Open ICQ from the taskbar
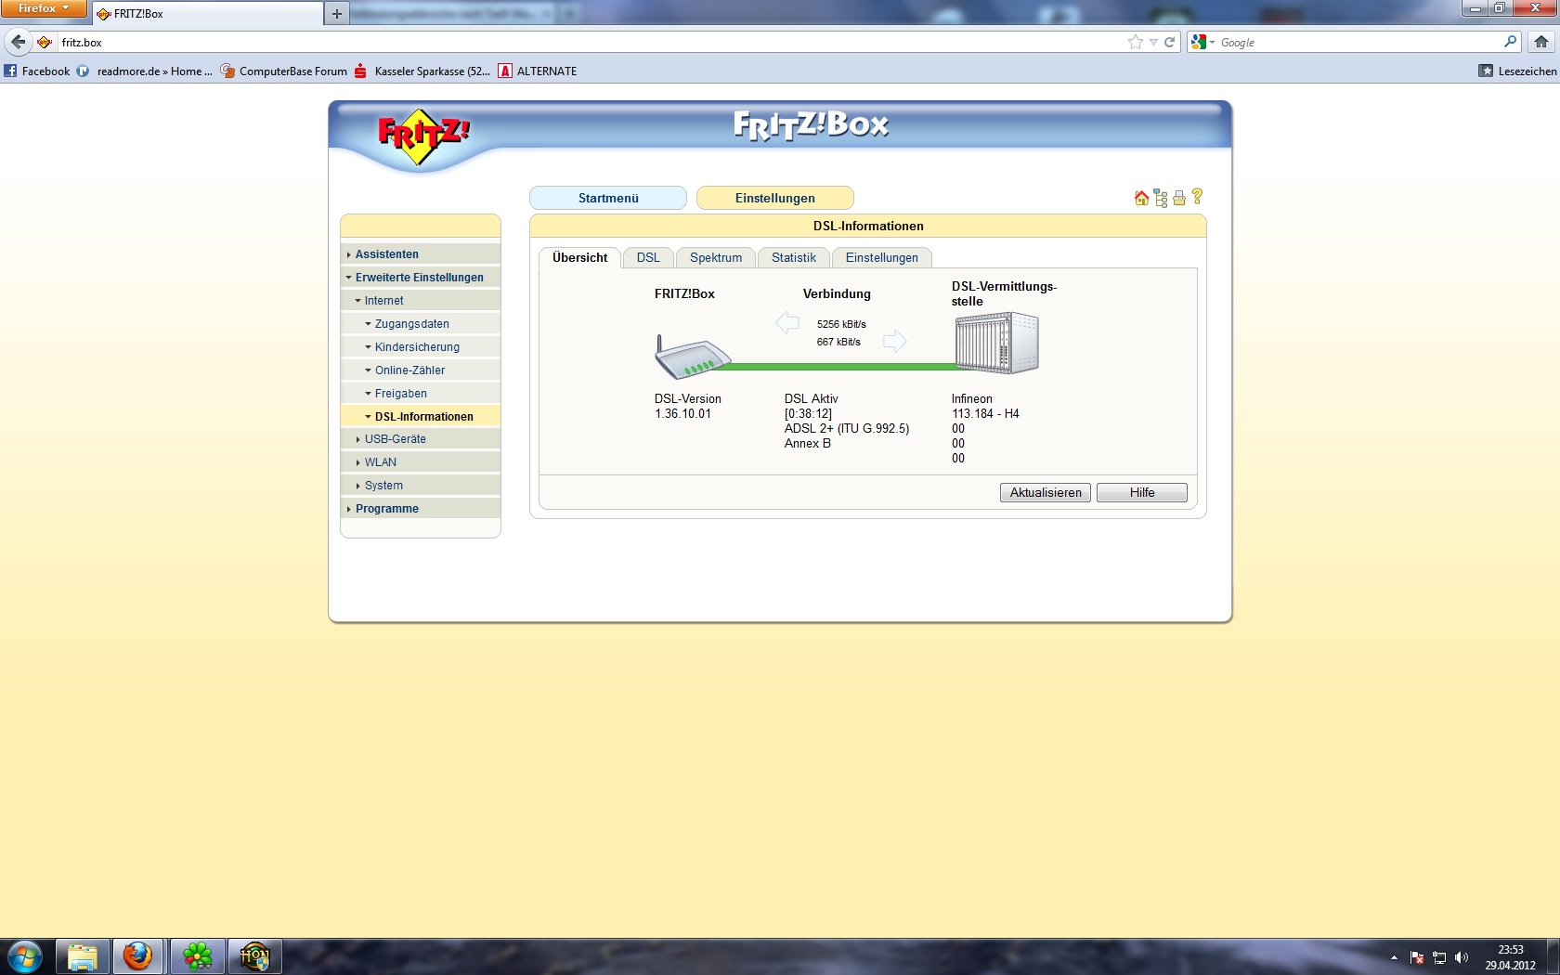 (197, 956)
